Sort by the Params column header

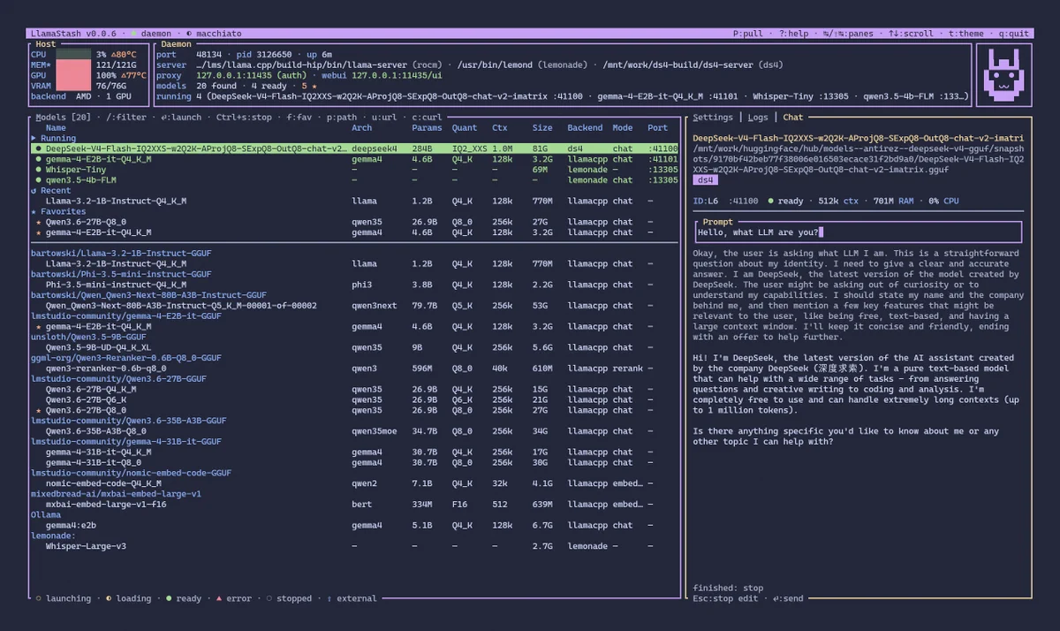[427, 127]
